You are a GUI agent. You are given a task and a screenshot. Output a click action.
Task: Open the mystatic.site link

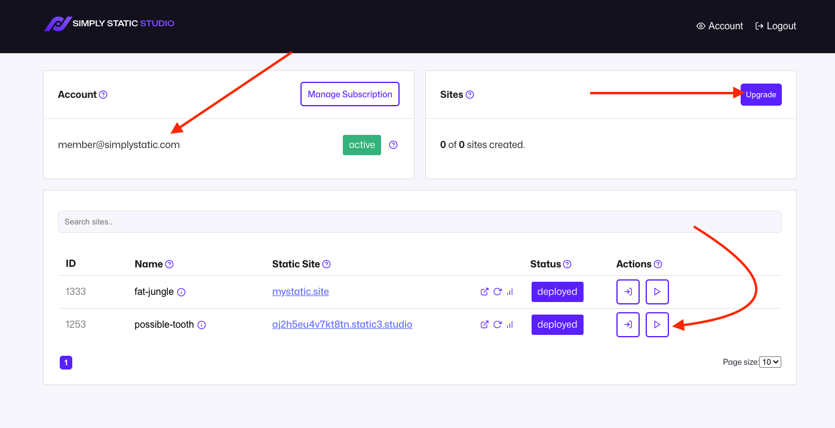[x=300, y=292]
